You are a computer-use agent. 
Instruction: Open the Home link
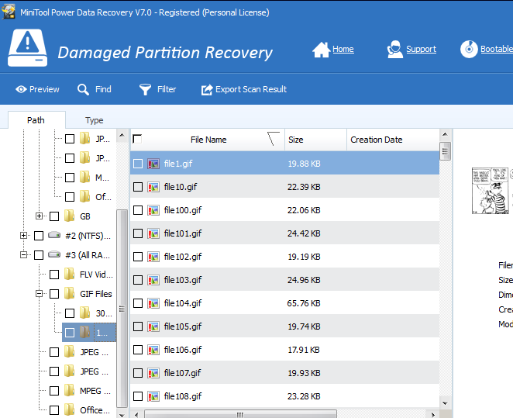click(x=343, y=49)
